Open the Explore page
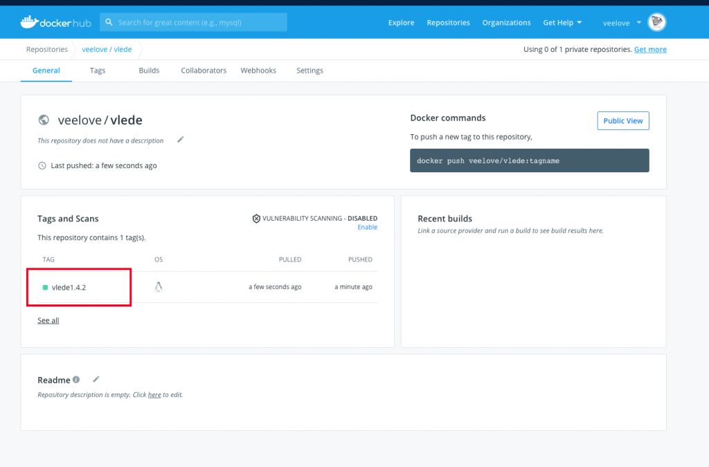The width and height of the screenshot is (709, 467). tap(401, 23)
